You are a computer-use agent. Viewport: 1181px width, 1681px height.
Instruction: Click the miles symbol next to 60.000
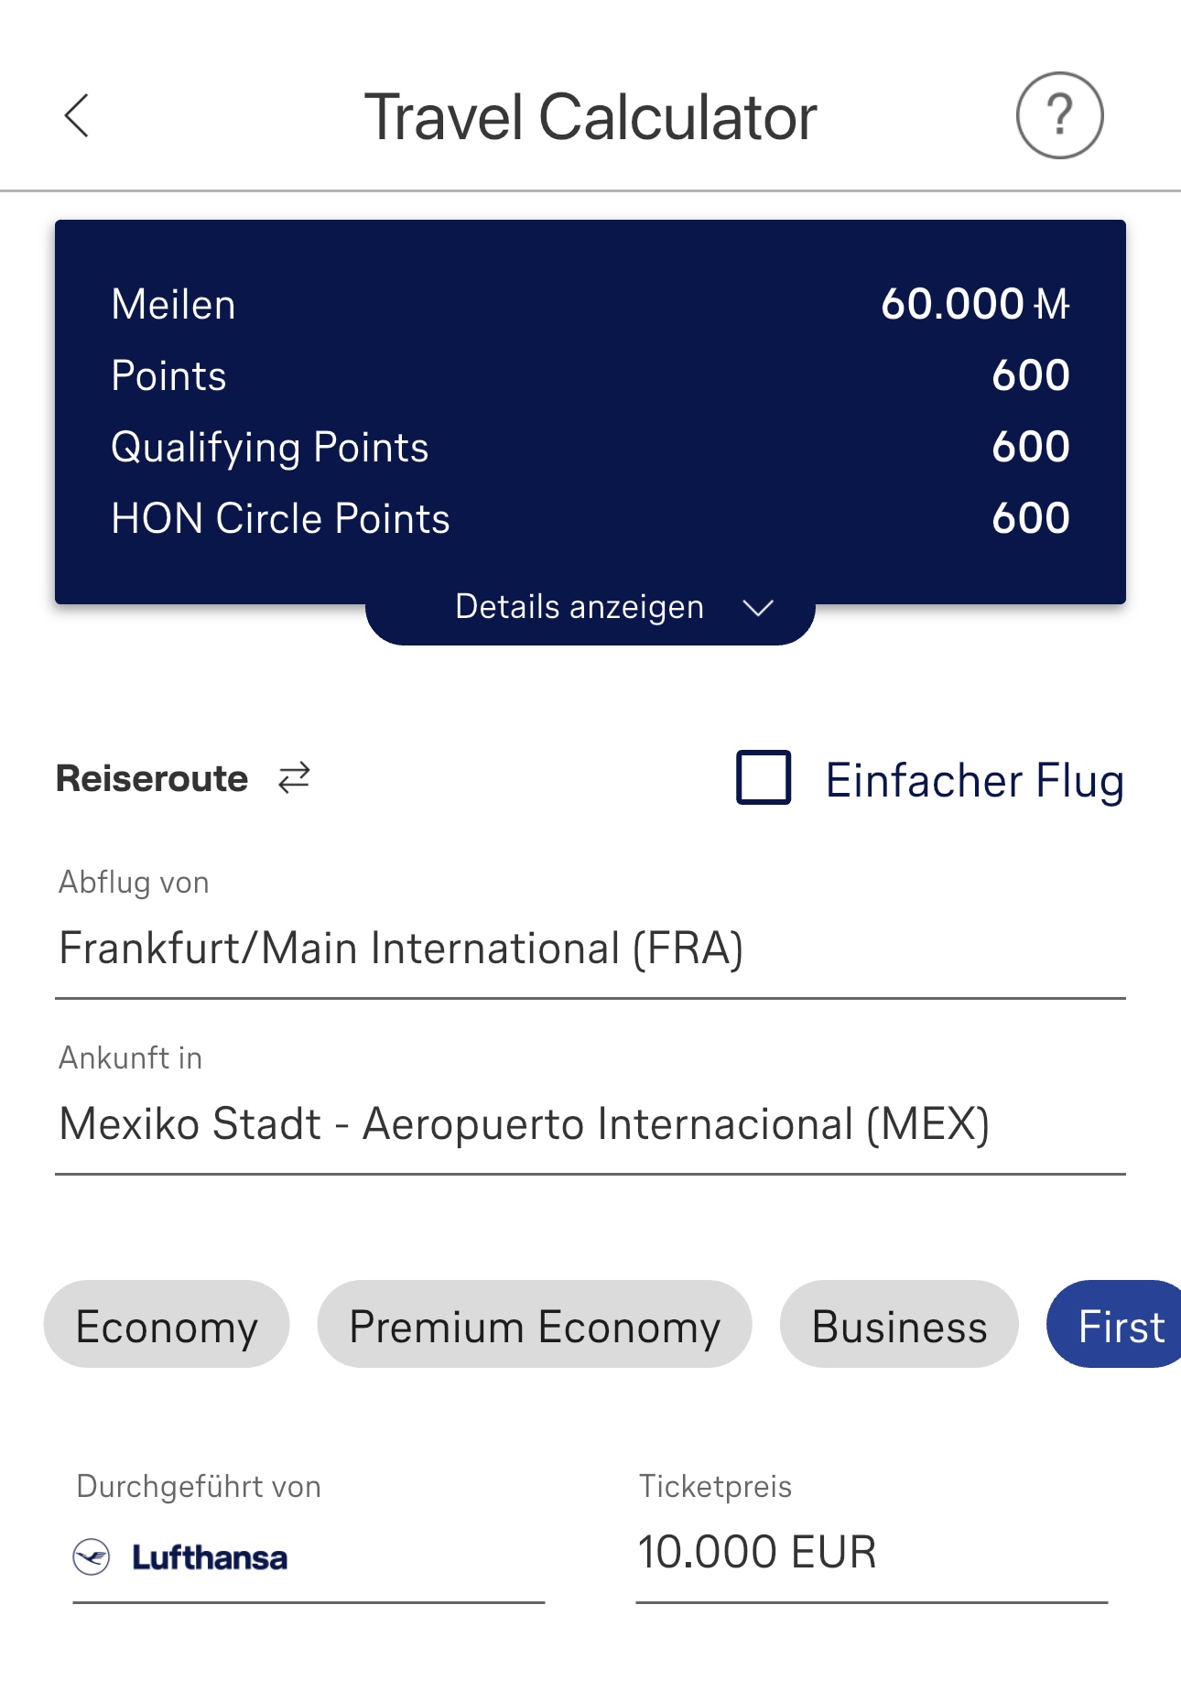point(1052,304)
